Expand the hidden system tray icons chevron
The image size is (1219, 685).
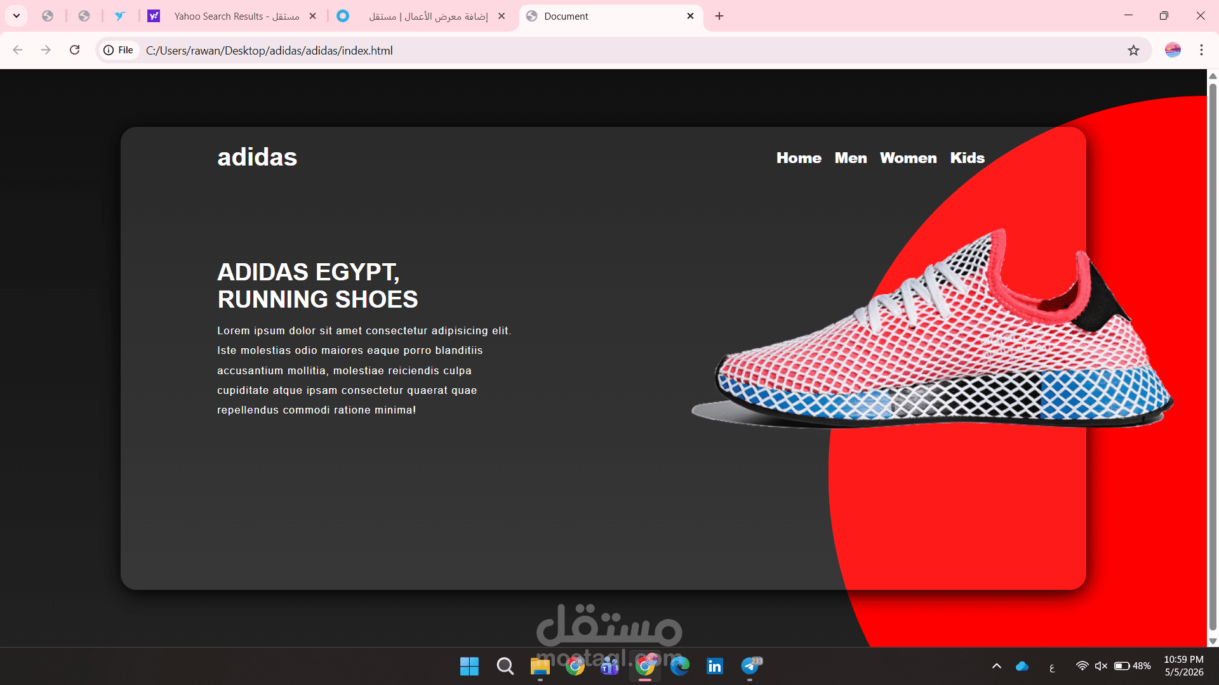coord(997,666)
